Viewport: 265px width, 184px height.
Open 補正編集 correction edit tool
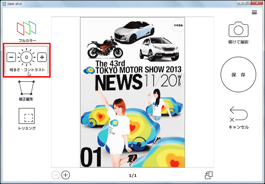click(26, 88)
